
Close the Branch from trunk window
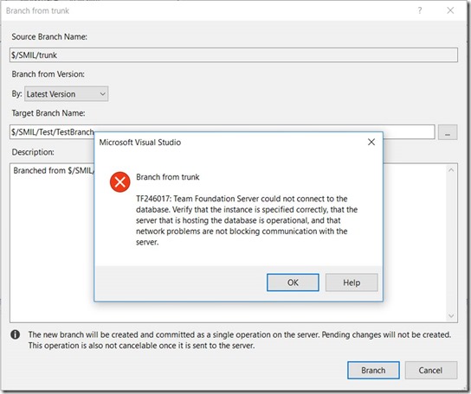point(450,10)
